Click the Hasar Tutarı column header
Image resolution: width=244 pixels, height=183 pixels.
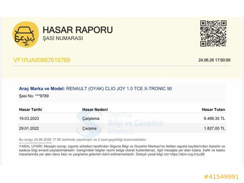(x=213, y=109)
